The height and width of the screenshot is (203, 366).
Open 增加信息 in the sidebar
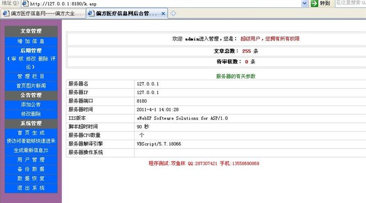tap(31, 41)
